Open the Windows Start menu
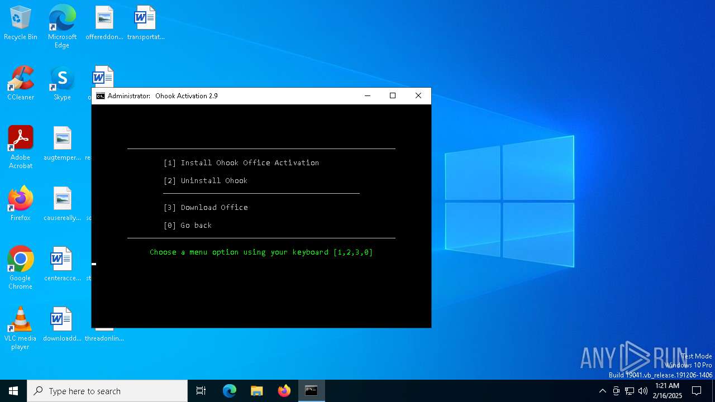The height and width of the screenshot is (402, 715). [13, 391]
